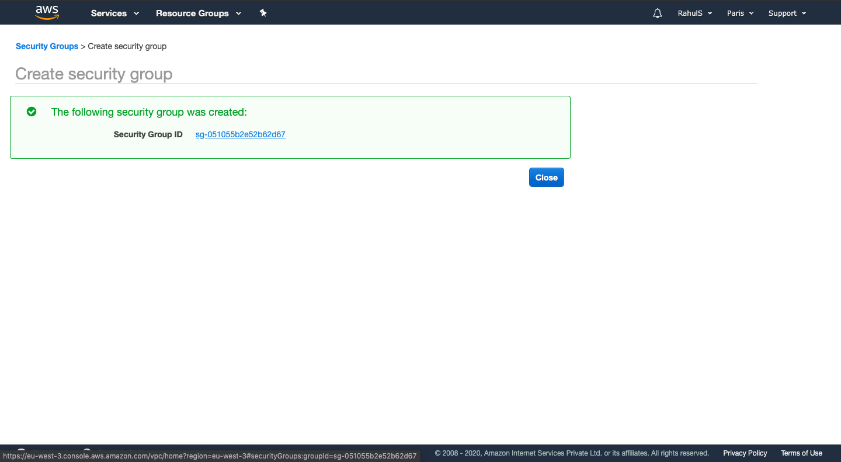Image resolution: width=841 pixels, height=462 pixels.
Task: Open the Privacy Policy link
Action: click(745, 453)
